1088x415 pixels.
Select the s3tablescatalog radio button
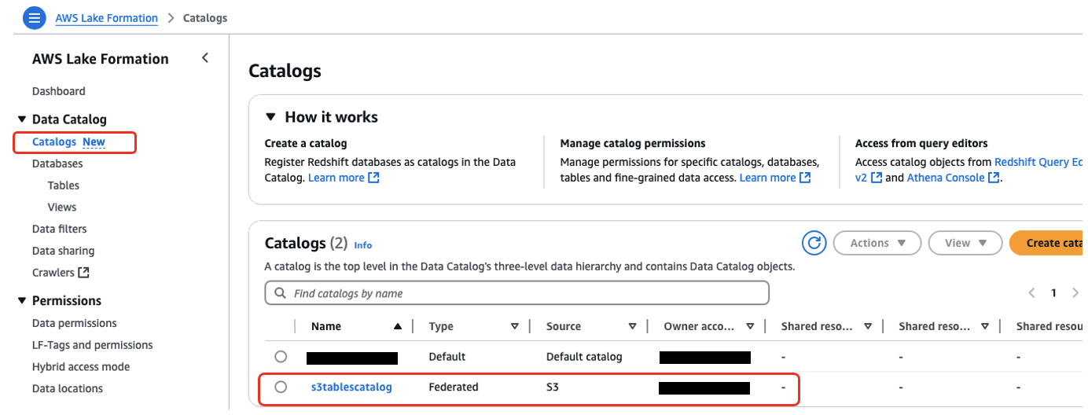(281, 387)
